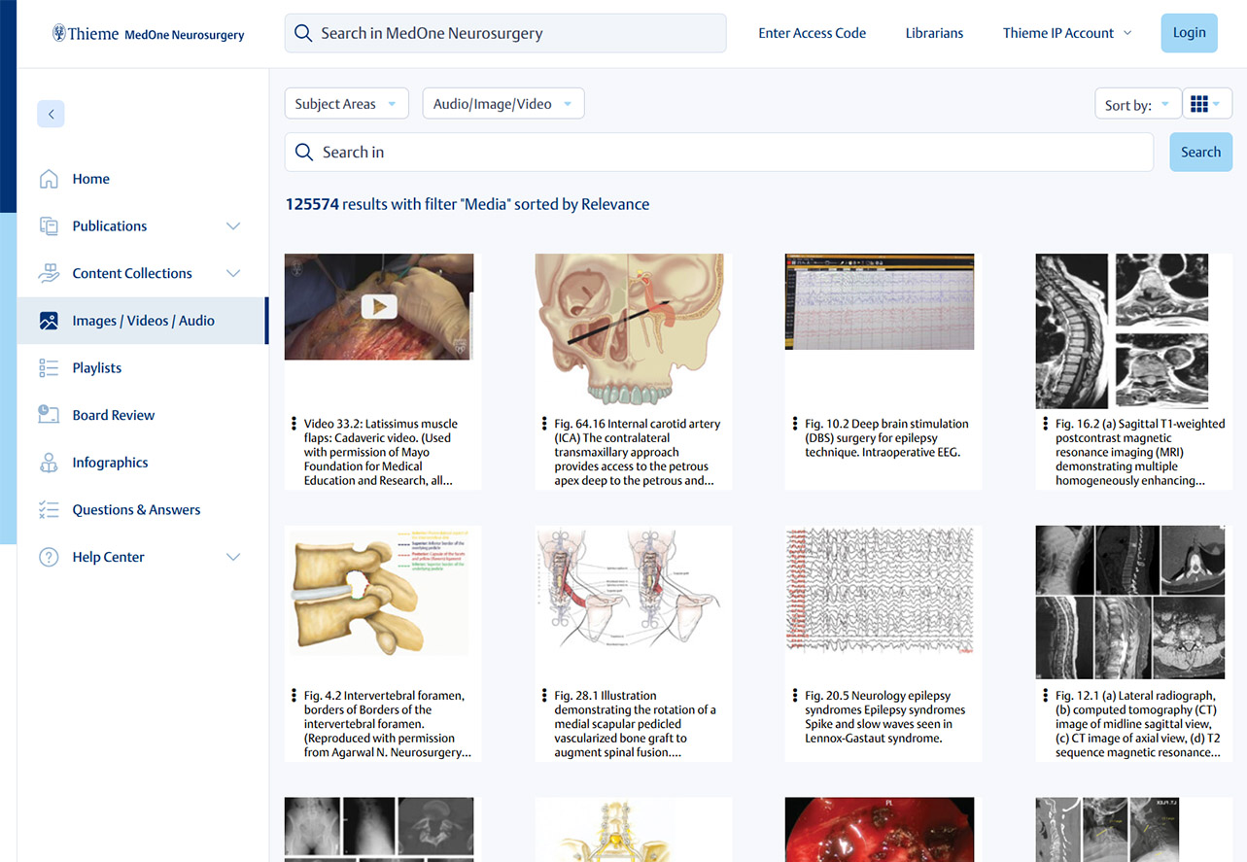The width and height of the screenshot is (1247, 862).
Task: Open the Sort by dropdown
Action: pos(1136,105)
